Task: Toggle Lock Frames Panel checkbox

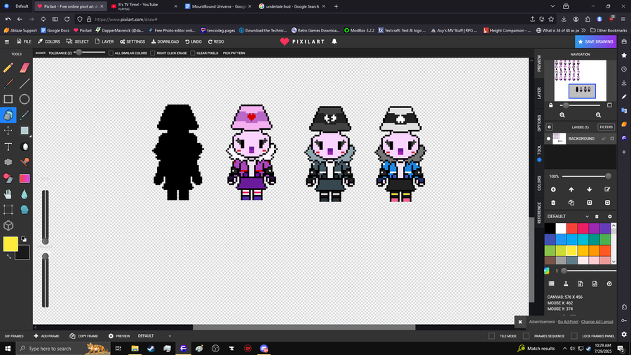Action: coord(574,336)
